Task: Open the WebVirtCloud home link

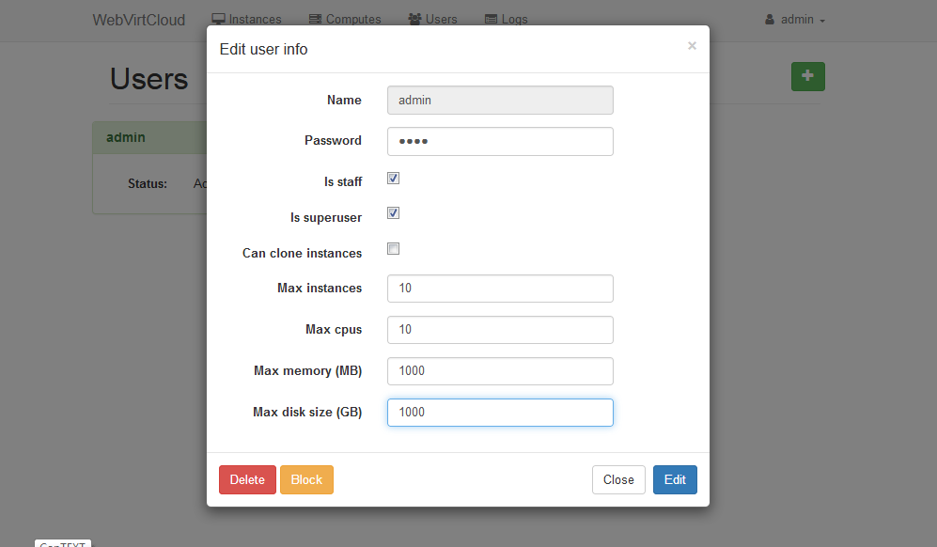Action: point(138,20)
